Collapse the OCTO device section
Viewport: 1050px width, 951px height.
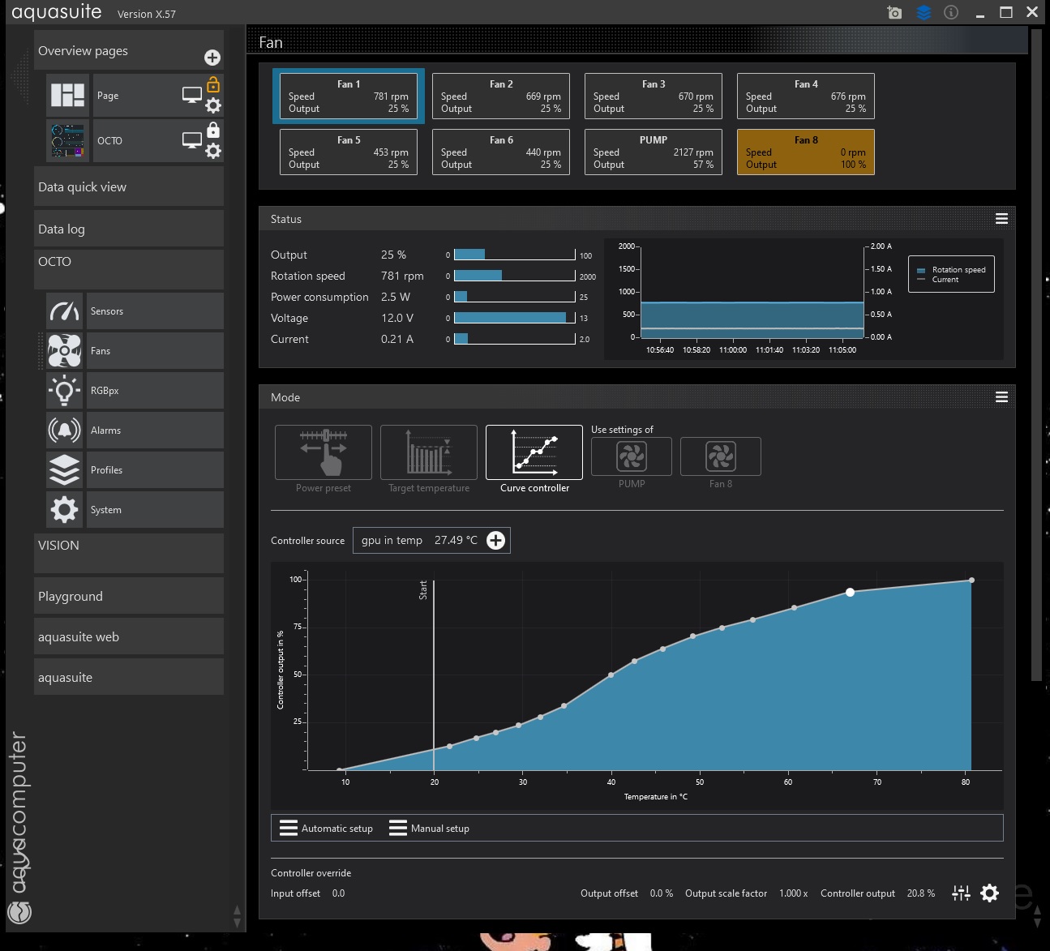point(129,268)
